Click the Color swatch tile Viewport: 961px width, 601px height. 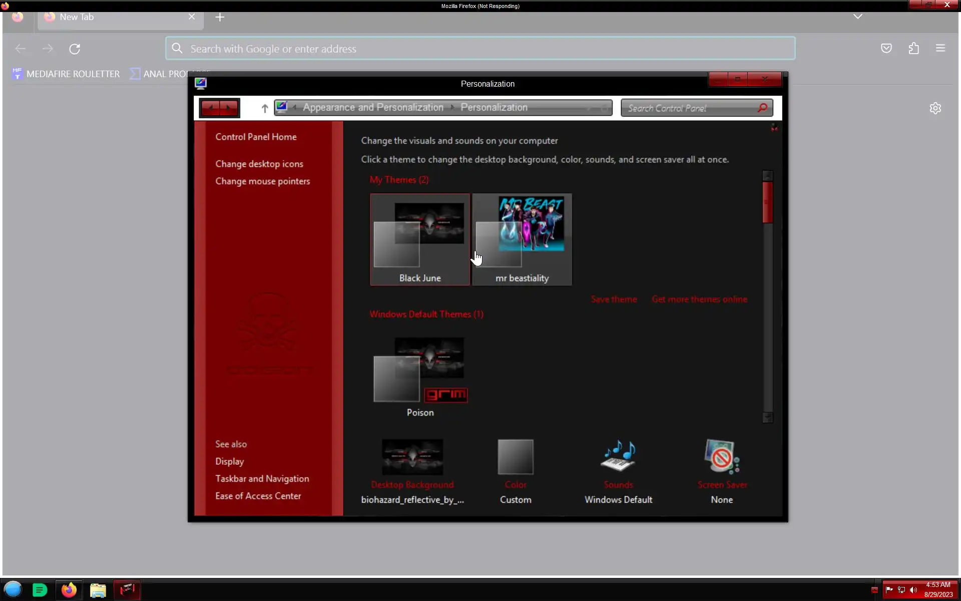pos(516,457)
